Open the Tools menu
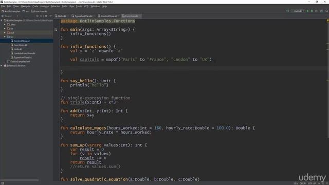329x185 pixels. pyautogui.click(x=79, y=6)
